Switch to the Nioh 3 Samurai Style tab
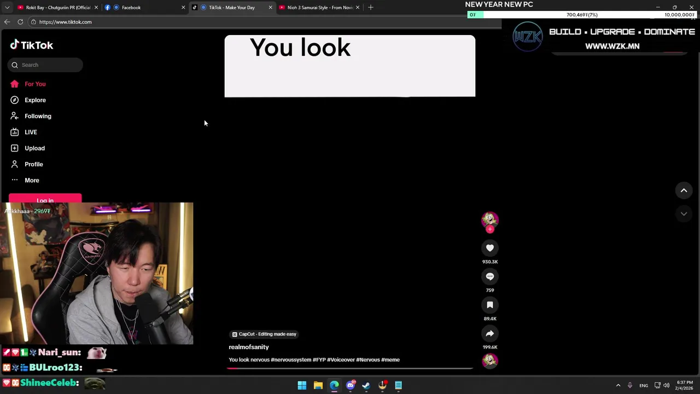This screenshot has height=394, width=700. (x=319, y=7)
